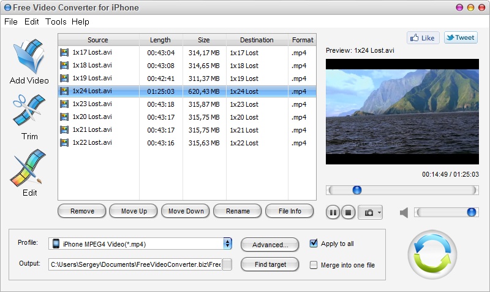The width and height of the screenshot is (490, 292).
Task: Open the Edit menu
Action: click(x=32, y=21)
